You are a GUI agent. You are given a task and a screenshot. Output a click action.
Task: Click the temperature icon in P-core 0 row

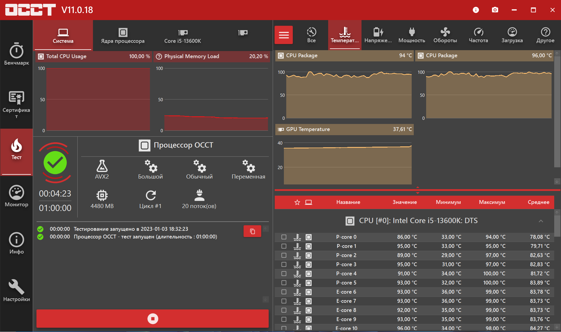coord(297,237)
